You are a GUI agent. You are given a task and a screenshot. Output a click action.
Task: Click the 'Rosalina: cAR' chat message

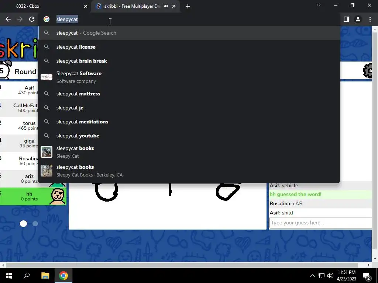(320, 203)
